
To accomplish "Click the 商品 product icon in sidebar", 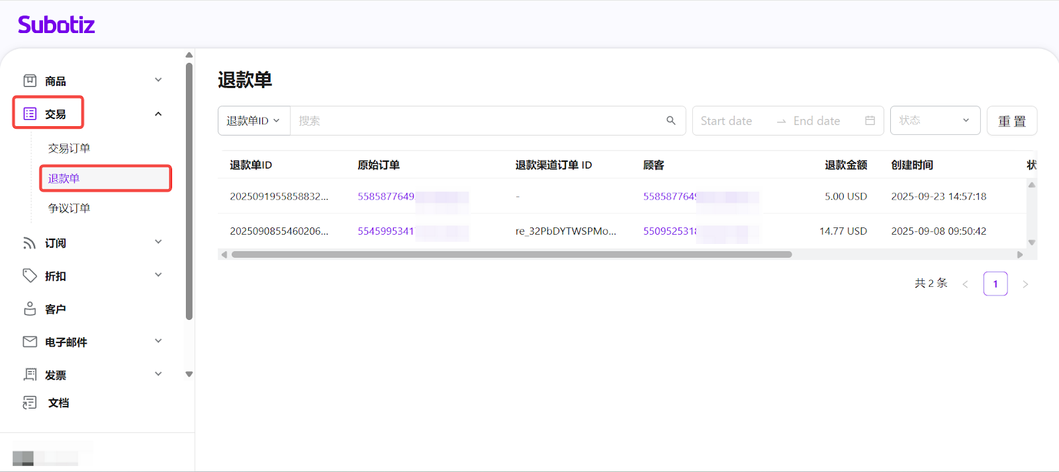I will coord(30,81).
